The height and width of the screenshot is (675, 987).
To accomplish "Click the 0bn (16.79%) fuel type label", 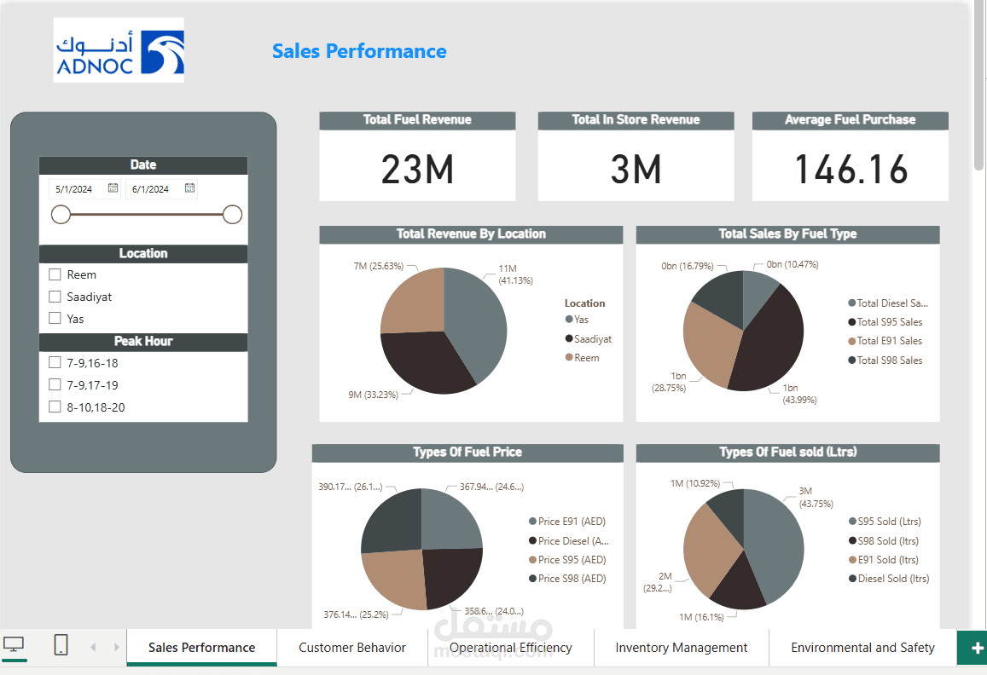I will point(688,266).
